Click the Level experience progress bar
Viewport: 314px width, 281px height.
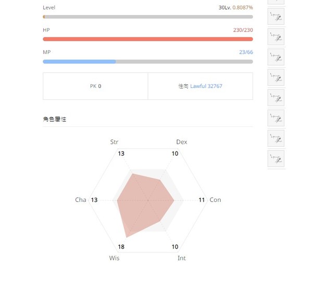148,17
